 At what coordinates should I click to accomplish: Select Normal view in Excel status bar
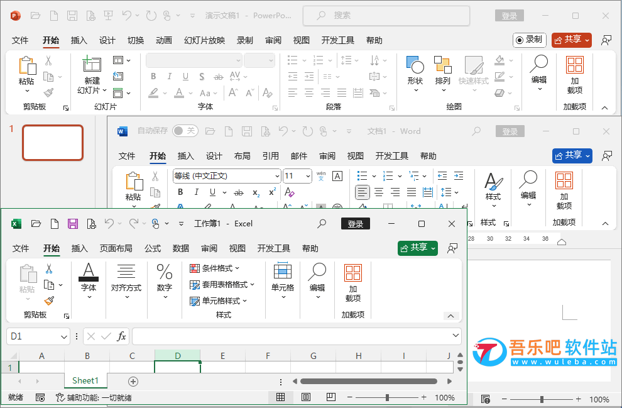pyautogui.click(x=280, y=397)
